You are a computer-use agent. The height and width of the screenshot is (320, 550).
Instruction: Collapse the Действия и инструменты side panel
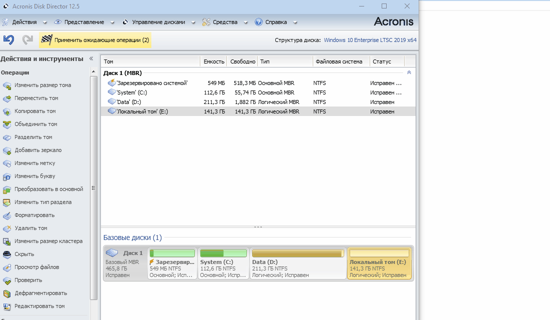(91, 58)
